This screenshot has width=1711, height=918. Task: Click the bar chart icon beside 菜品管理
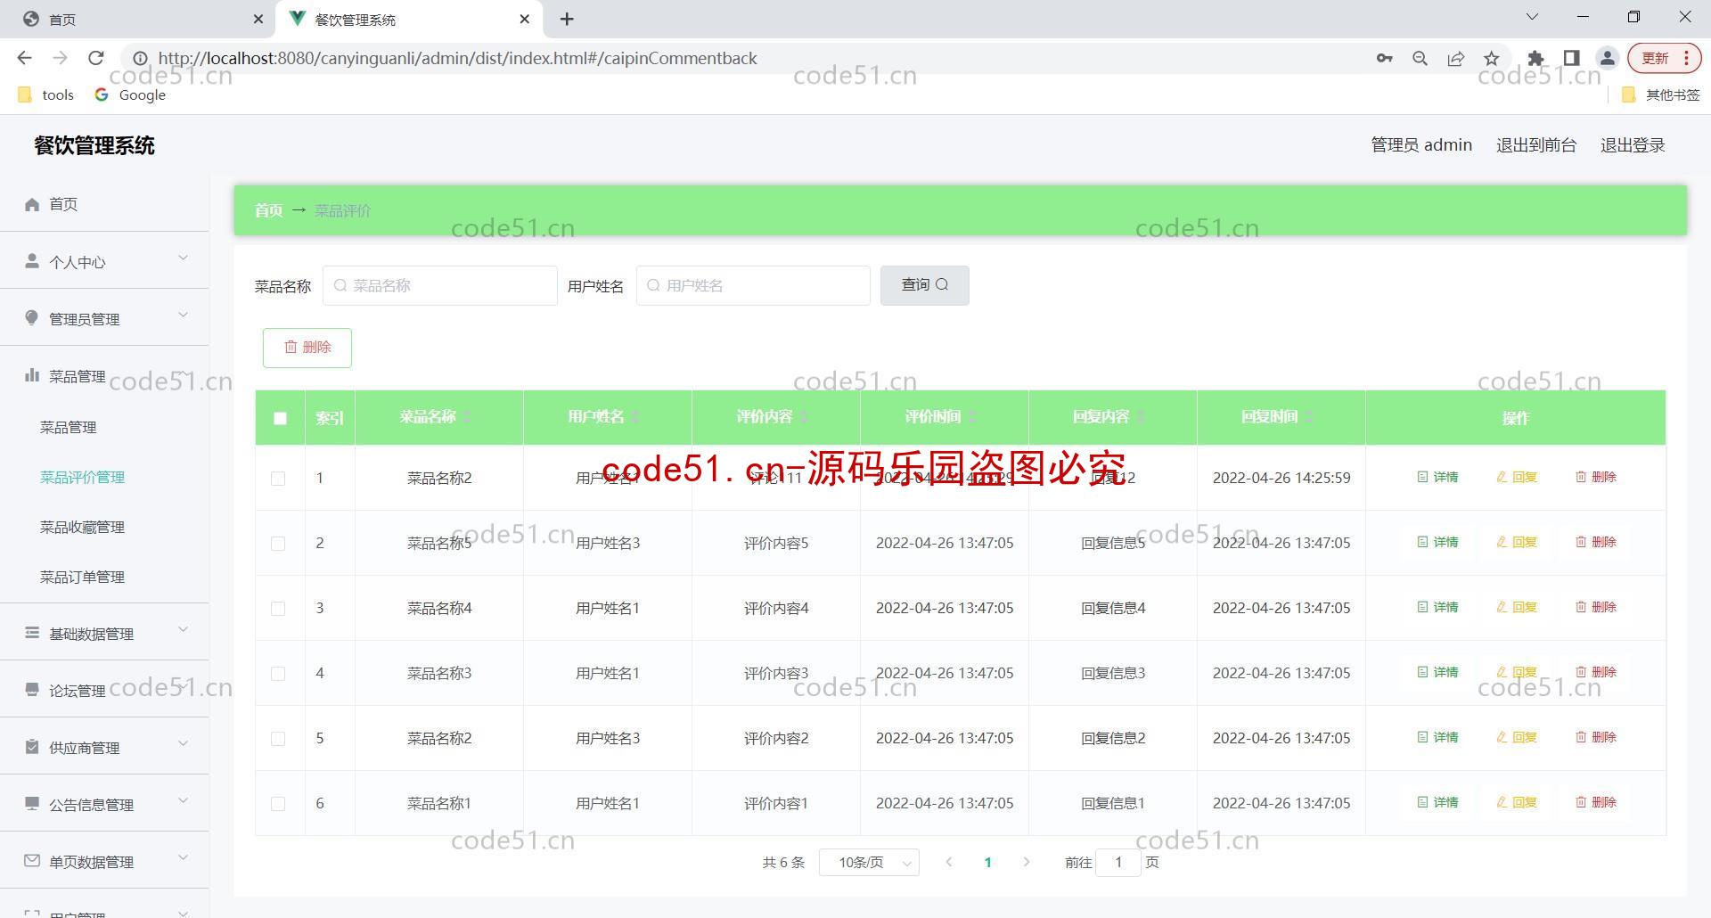(x=32, y=375)
